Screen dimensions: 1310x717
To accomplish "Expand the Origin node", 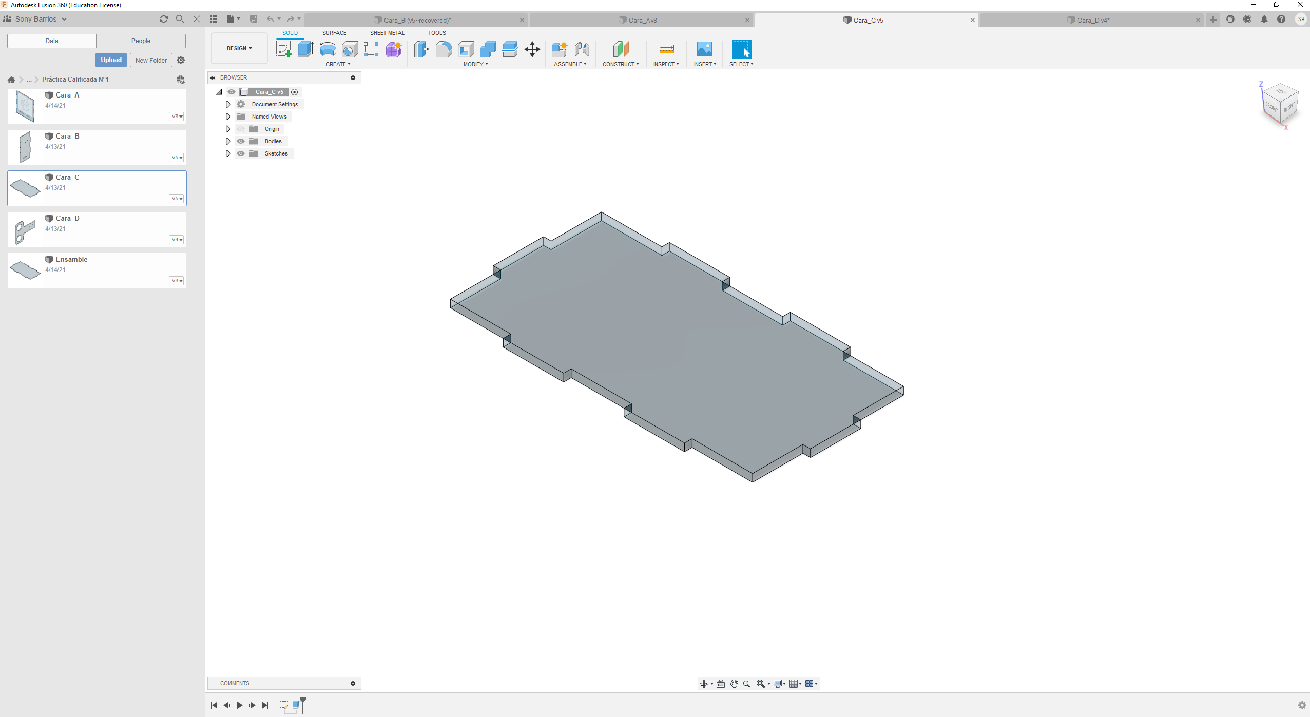I will coord(228,129).
